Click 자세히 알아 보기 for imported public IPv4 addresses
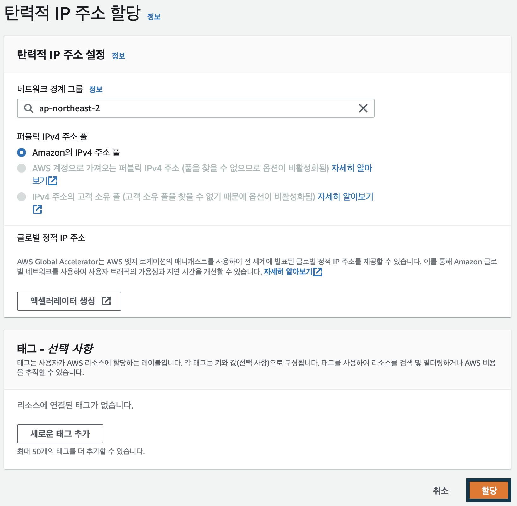The width and height of the screenshot is (517, 506). click(x=352, y=169)
